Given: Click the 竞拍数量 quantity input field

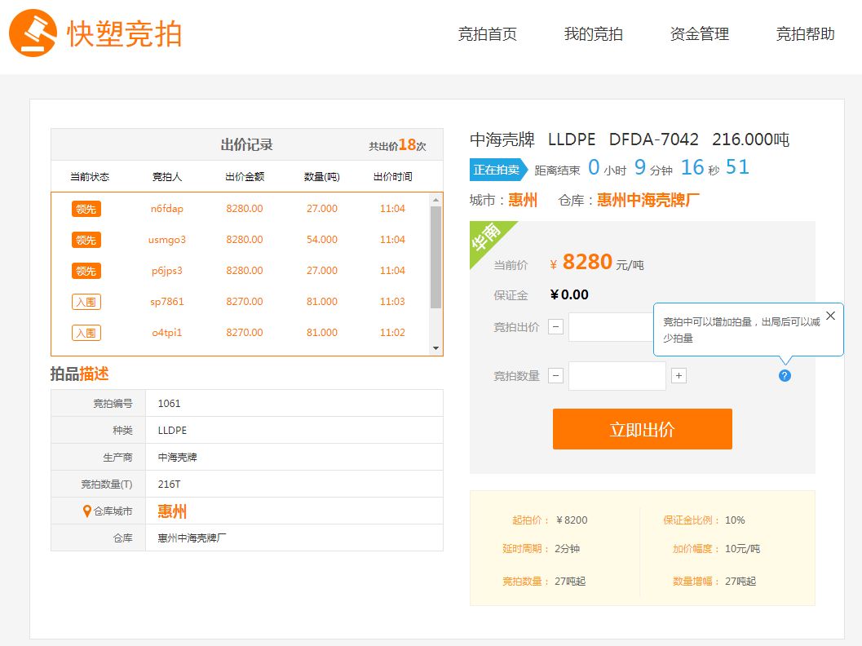Looking at the screenshot, I should click(617, 376).
